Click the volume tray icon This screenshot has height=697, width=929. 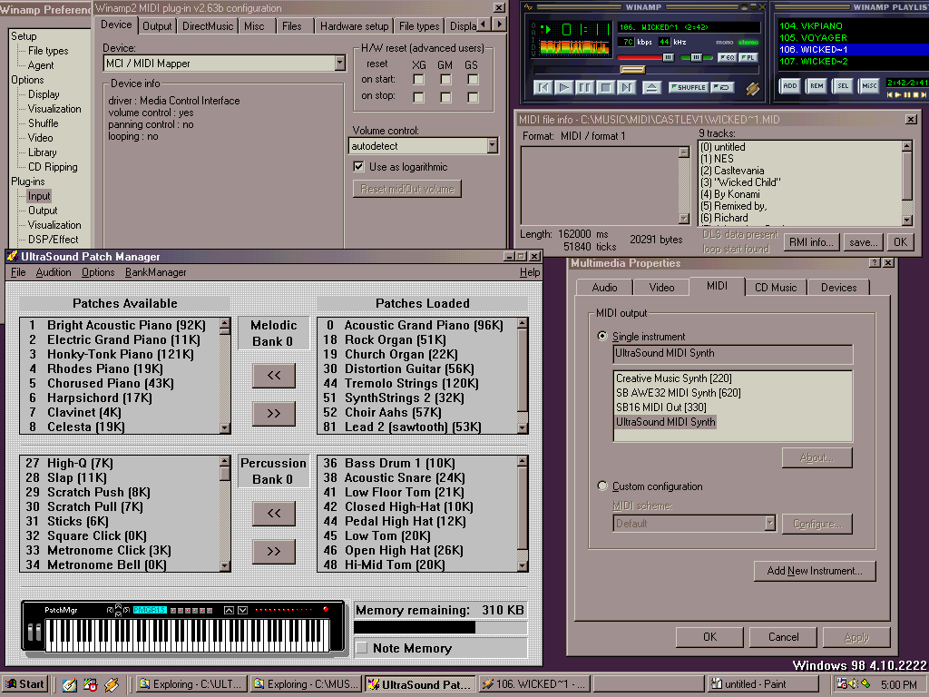tap(854, 684)
